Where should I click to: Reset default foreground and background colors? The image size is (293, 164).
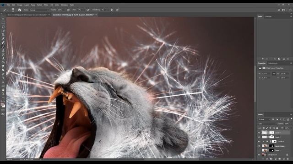click(2, 102)
